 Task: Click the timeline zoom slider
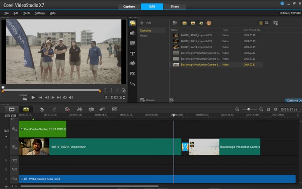249,110
